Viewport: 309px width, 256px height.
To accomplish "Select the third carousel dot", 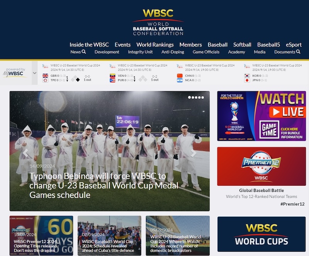I will click(x=196, y=97).
